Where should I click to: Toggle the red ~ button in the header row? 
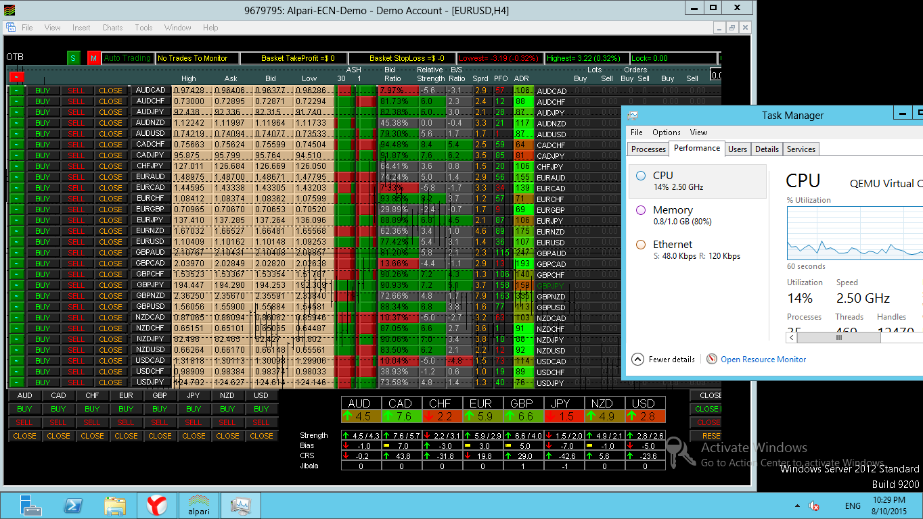[x=17, y=77]
